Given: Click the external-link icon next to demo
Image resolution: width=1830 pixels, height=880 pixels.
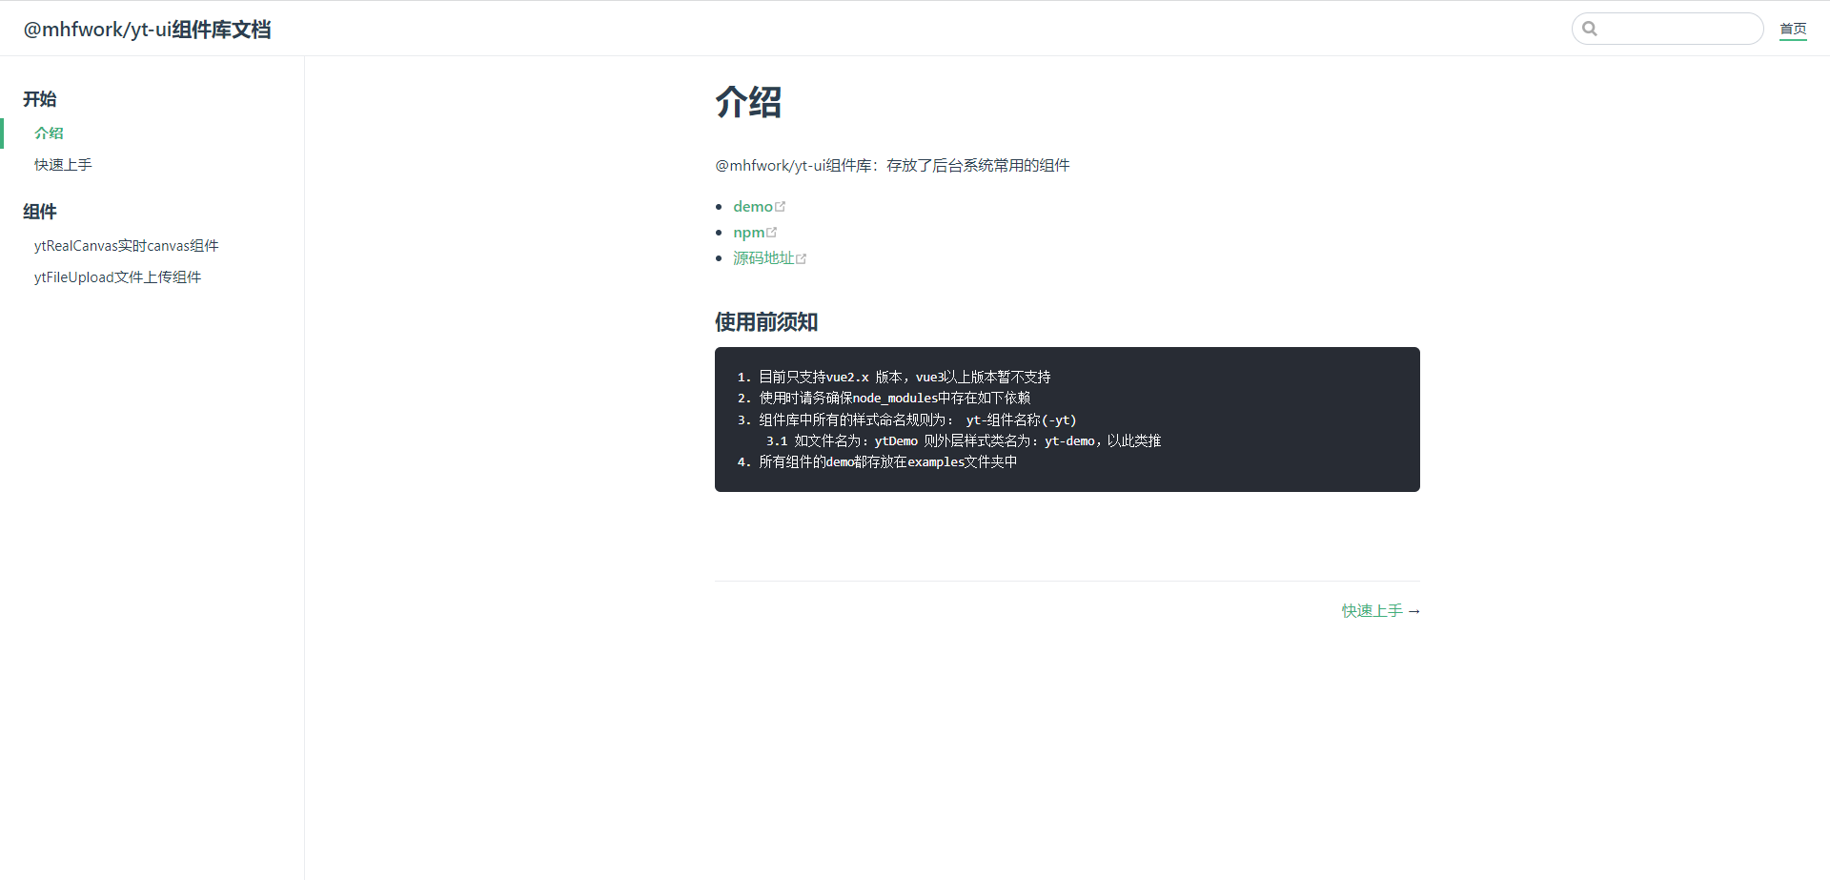Looking at the screenshot, I should (x=780, y=205).
